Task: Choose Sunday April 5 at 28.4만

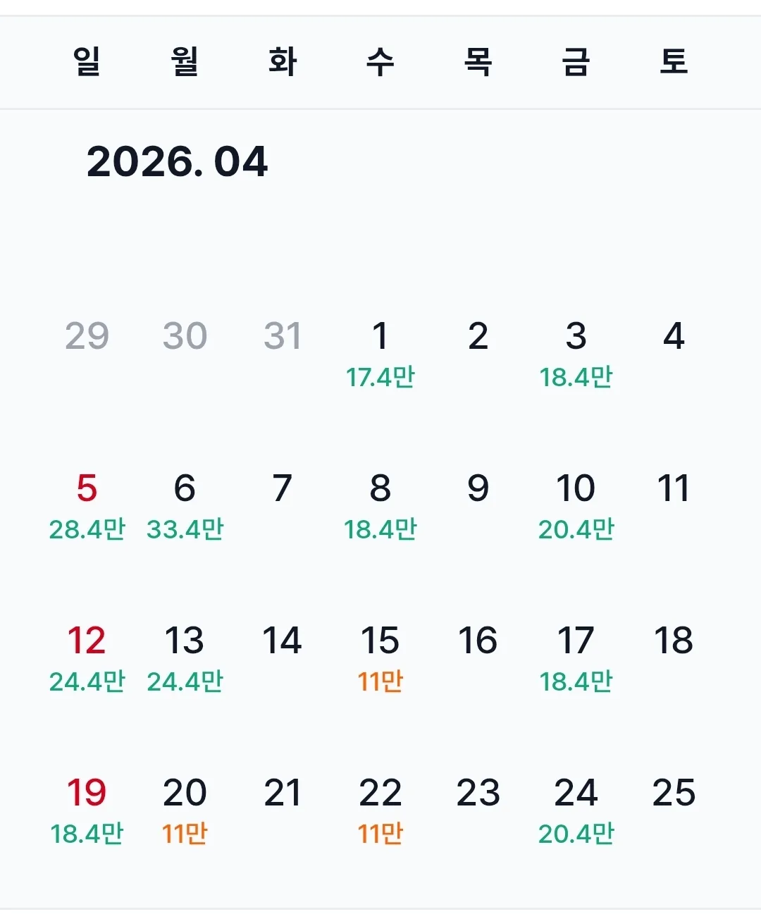Action: click(87, 507)
